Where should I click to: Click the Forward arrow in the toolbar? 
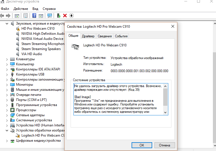click(8, 16)
